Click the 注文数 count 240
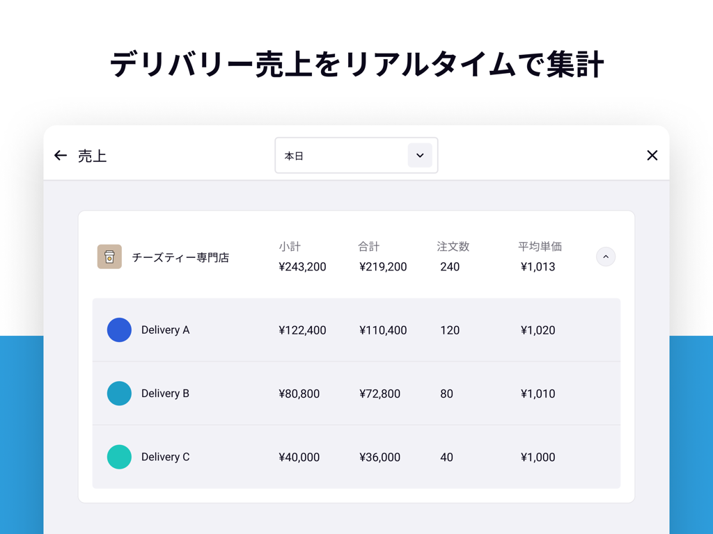The image size is (713, 534). point(450,266)
